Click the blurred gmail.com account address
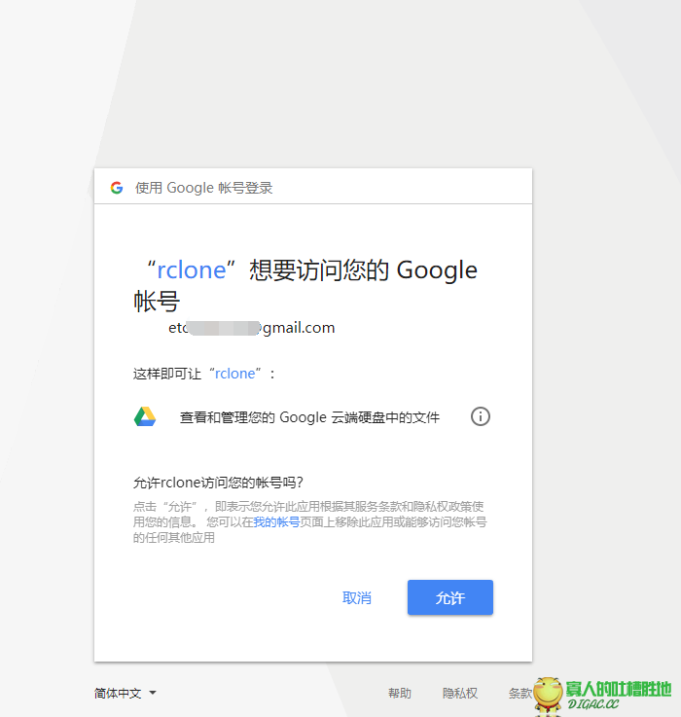Screen dimensions: 681x717 coord(252,328)
